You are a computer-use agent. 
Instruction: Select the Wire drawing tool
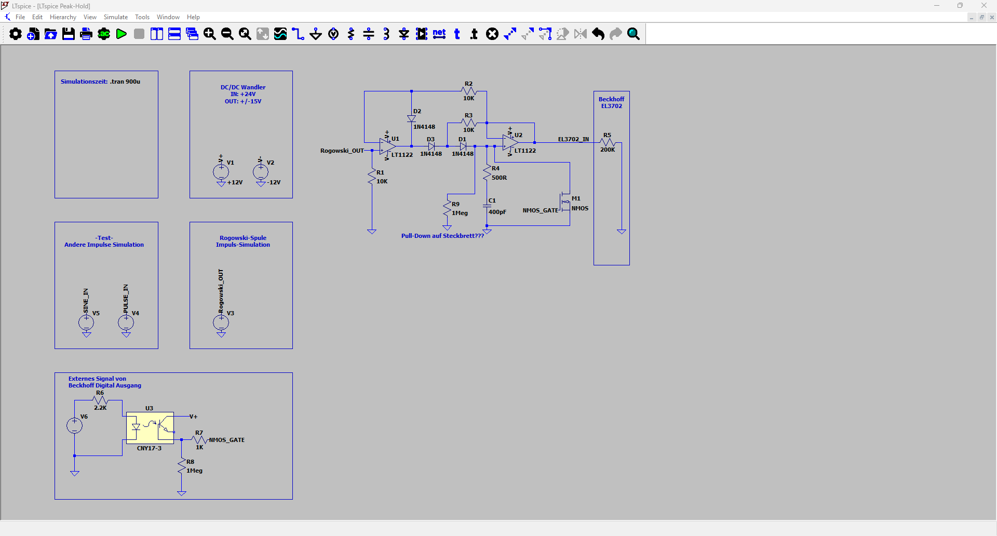[298, 34]
